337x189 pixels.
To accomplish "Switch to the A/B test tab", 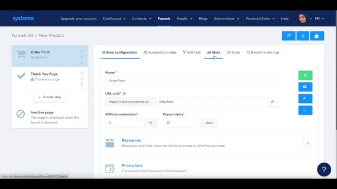I will (192, 52).
